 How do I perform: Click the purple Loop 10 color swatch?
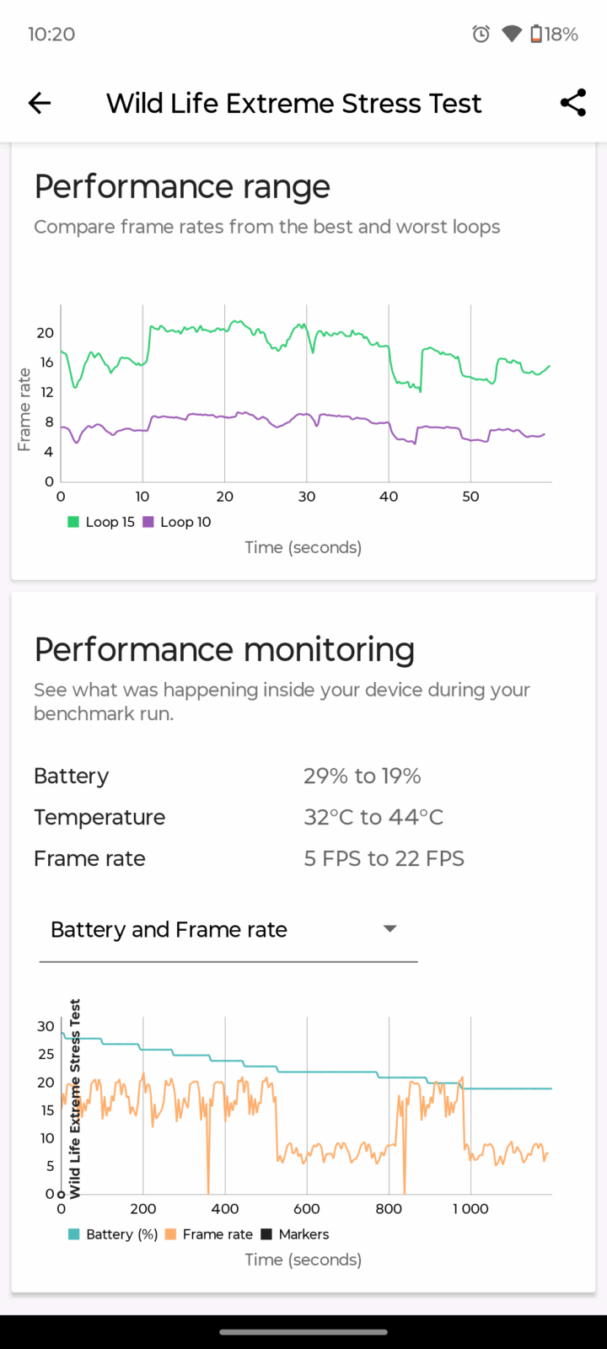(x=148, y=522)
